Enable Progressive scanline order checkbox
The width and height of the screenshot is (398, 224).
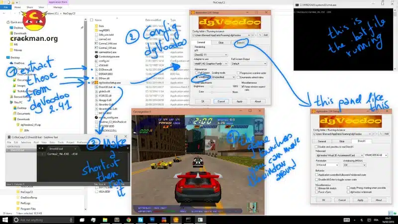coord(238,73)
